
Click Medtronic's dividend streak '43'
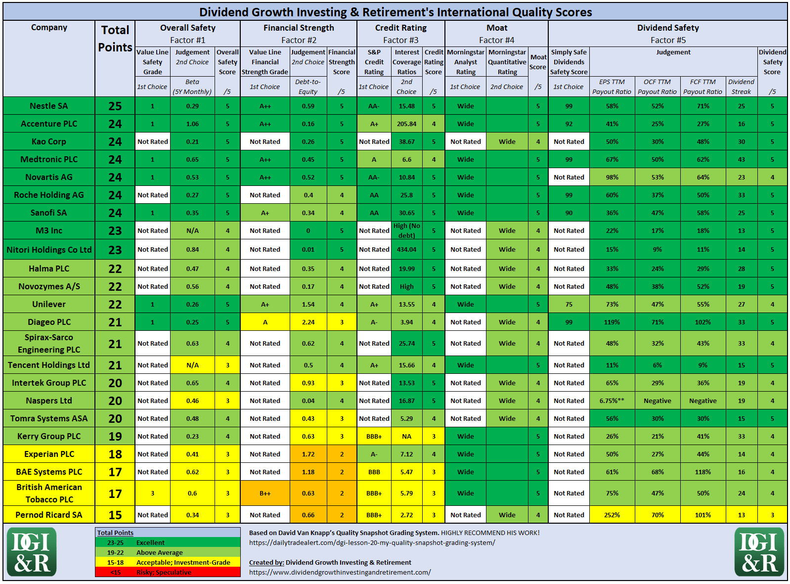pos(742,159)
